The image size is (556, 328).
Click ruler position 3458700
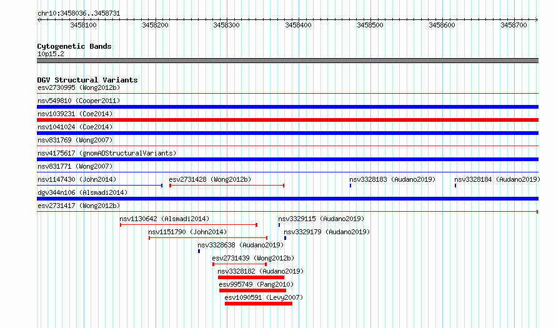pyautogui.click(x=514, y=25)
